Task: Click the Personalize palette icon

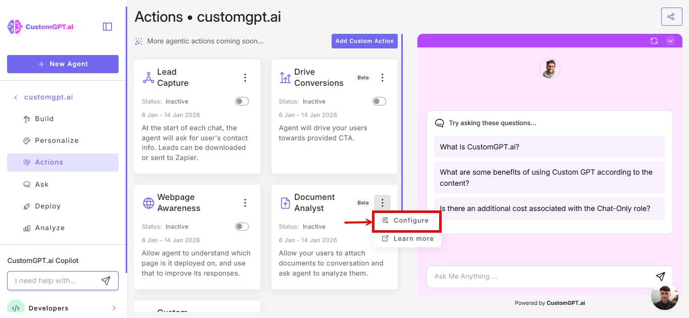Action: point(27,141)
